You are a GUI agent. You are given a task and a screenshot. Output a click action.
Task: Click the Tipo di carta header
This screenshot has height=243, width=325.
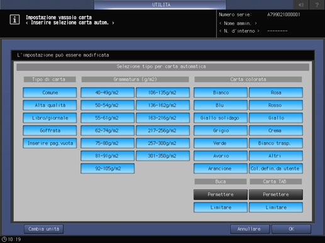[50, 80]
